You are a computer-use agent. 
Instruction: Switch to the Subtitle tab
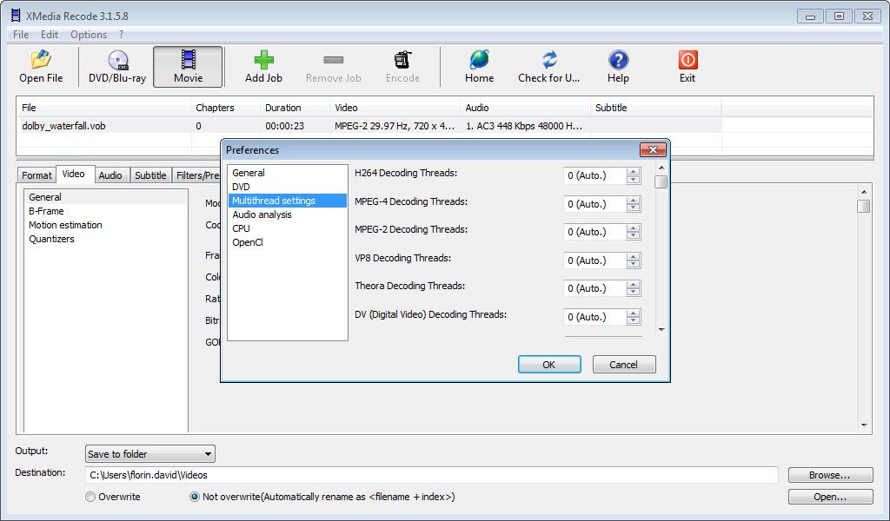click(150, 175)
